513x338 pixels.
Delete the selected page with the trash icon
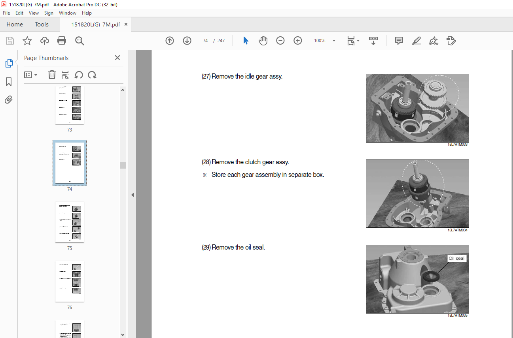coord(52,75)
